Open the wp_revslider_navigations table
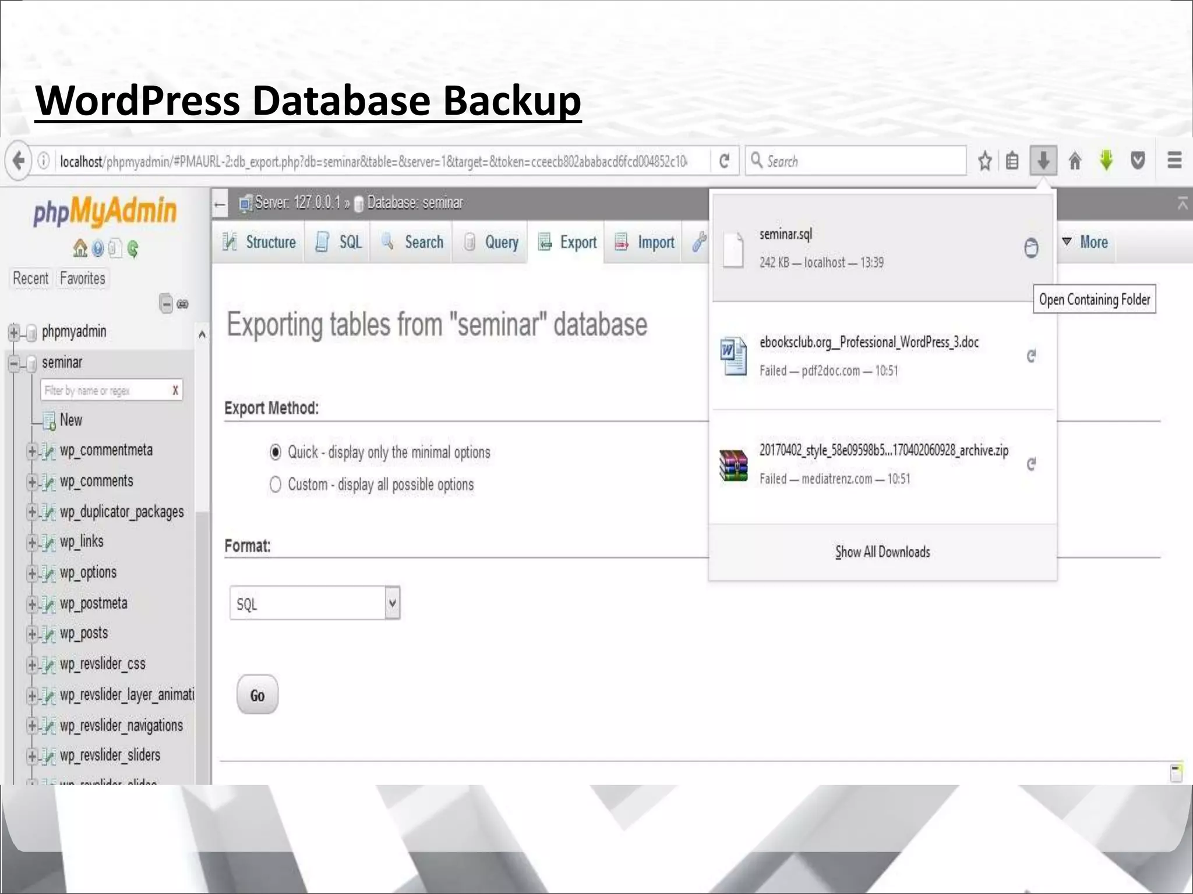Image resolution: width=1193 pixels, height=894 pixels. coord(121,725)
